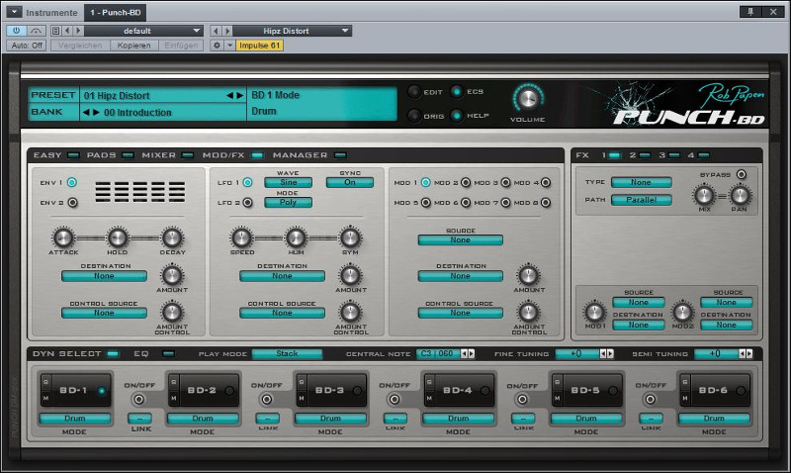Click the Impulse 61 controller button

click(259, 46)
